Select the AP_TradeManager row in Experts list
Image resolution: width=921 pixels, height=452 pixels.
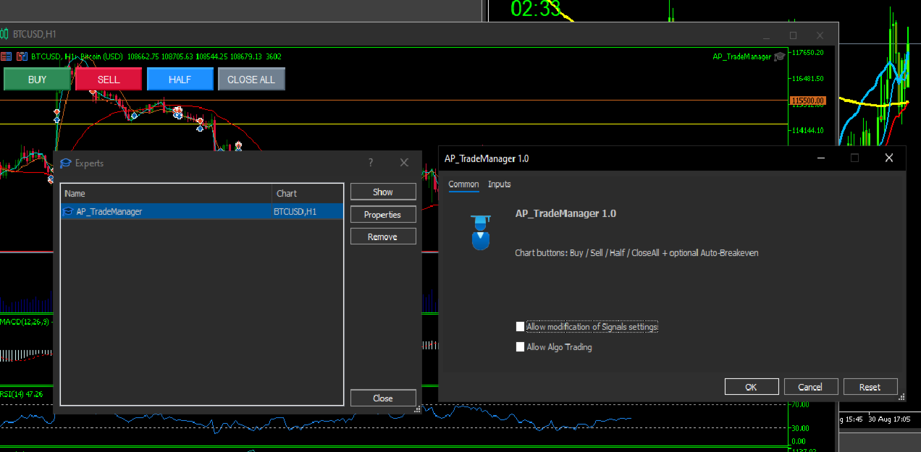coord(202,212)
